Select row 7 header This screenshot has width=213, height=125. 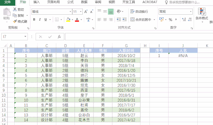coord(4,80)
